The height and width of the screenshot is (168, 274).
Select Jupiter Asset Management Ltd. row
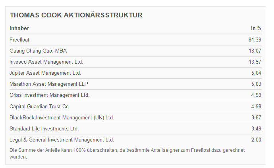(x=45, y=73)
